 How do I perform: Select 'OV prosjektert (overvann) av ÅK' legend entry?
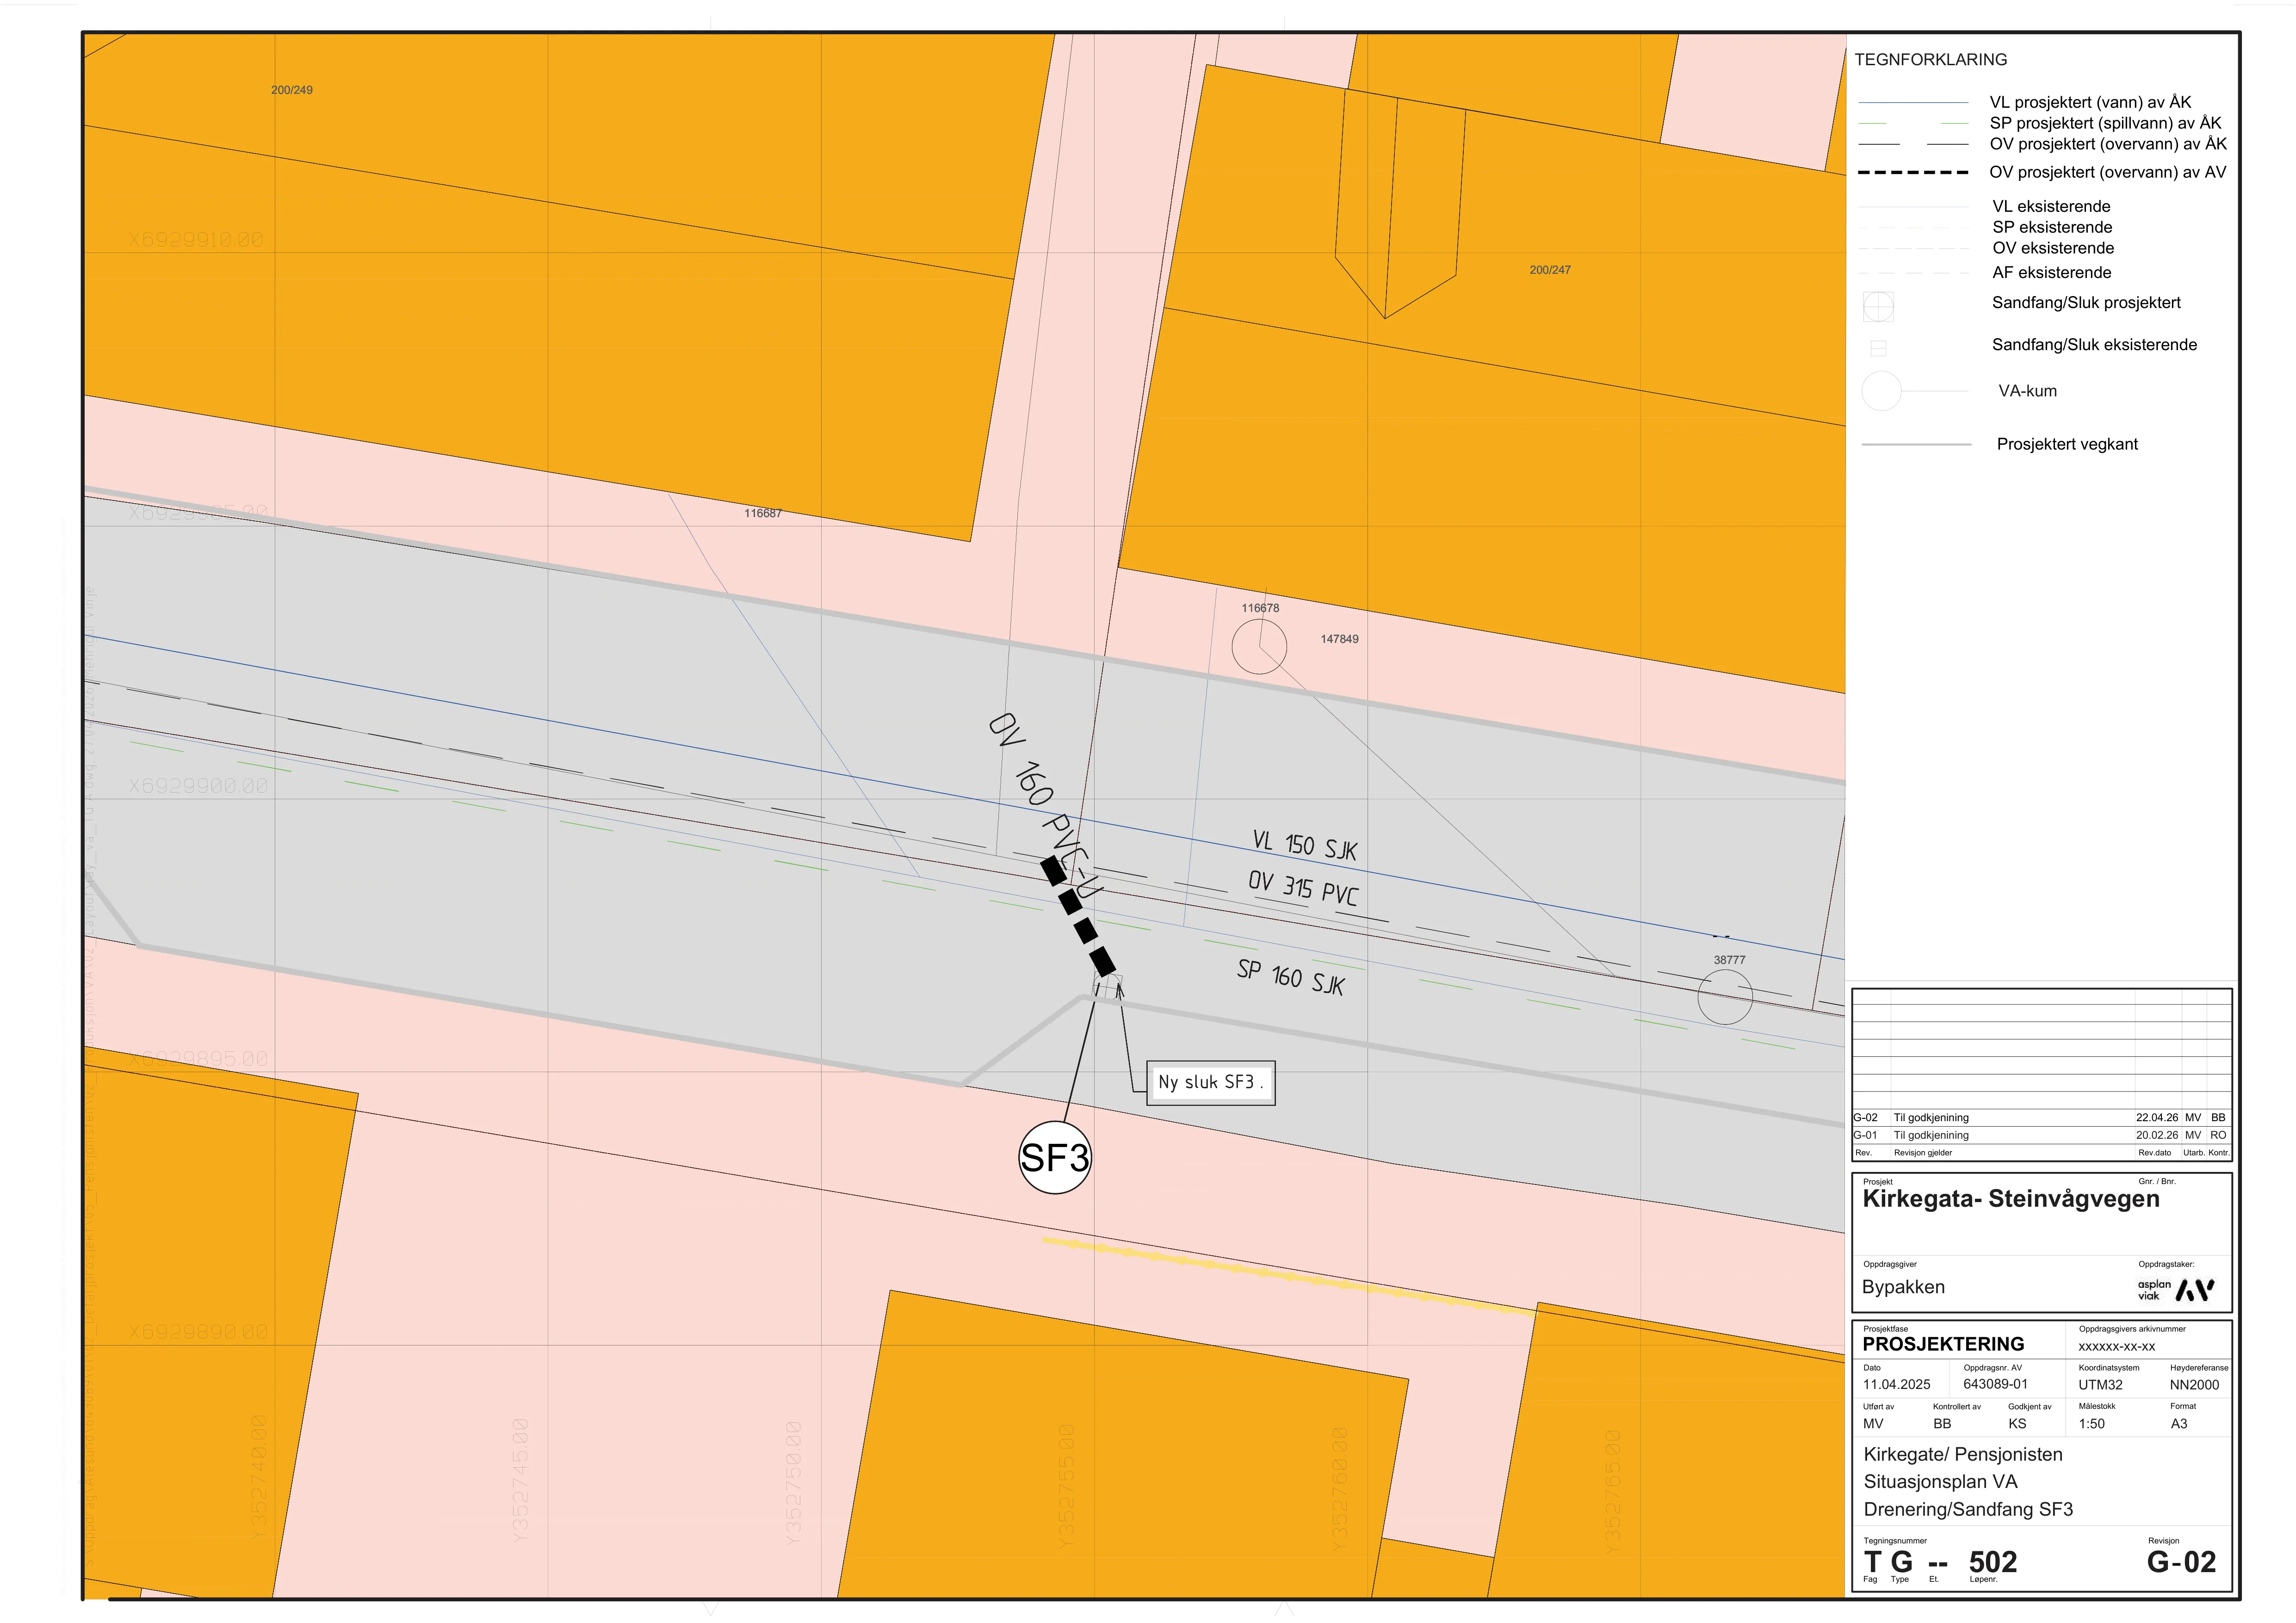pos(2108,144)
